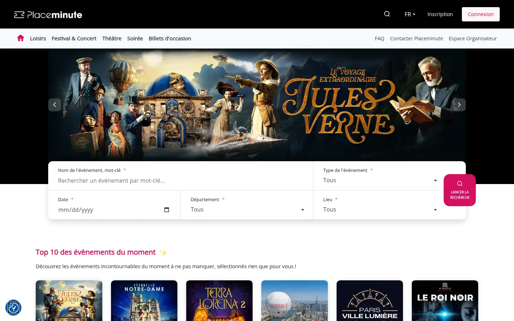Open the FAQ link

tap(379, 39)
